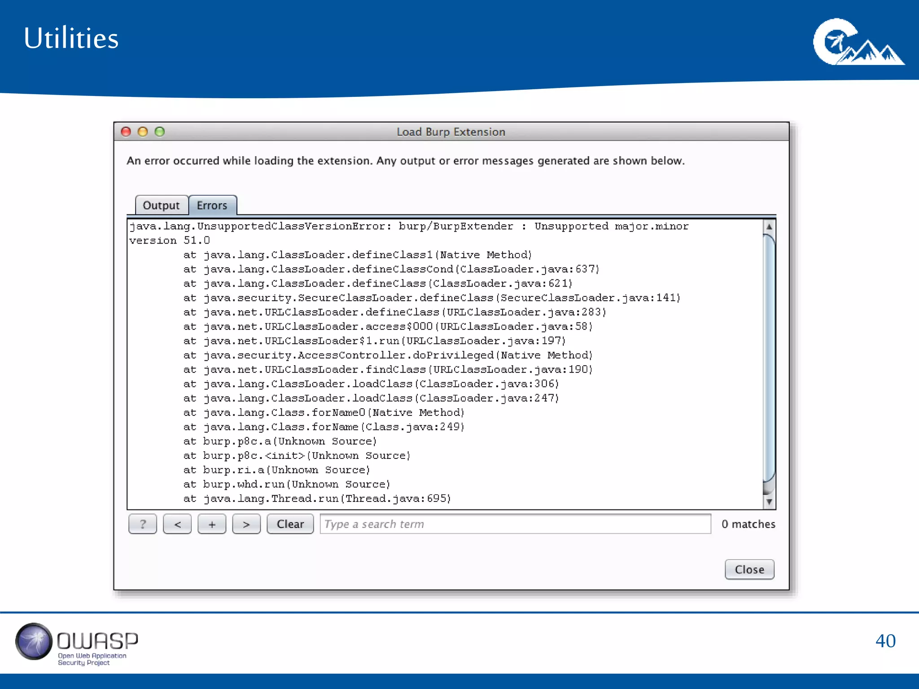Click the scrollbar down arrow

click(x=769, y=502)
